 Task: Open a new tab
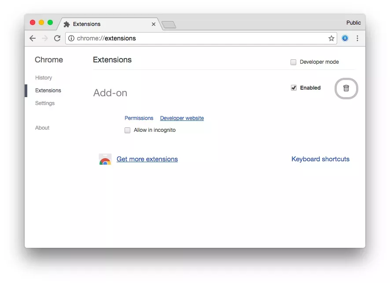pos(169,25)
